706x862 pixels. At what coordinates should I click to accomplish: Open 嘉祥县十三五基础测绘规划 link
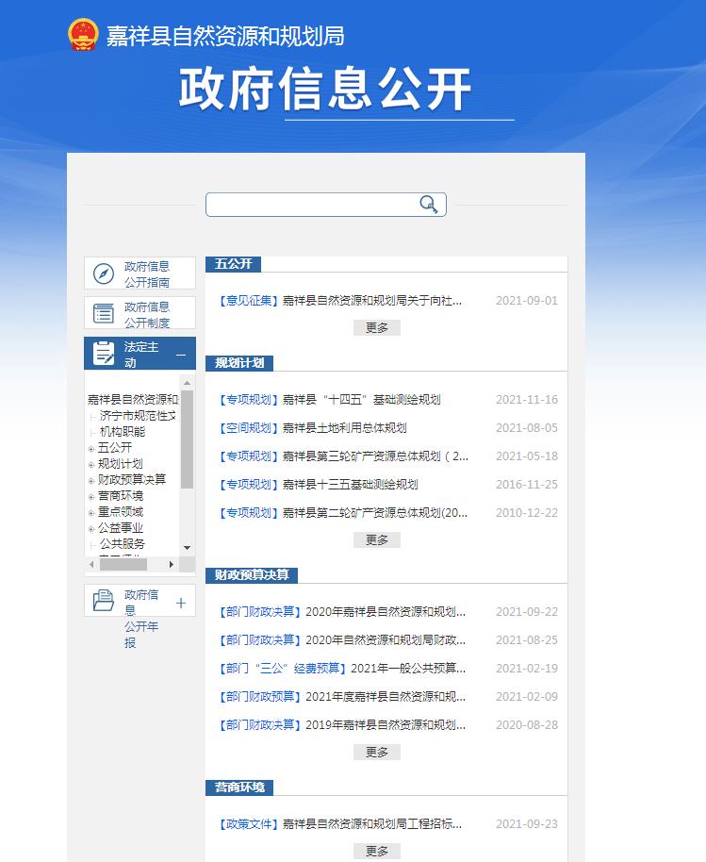click(x=350, y=485)
